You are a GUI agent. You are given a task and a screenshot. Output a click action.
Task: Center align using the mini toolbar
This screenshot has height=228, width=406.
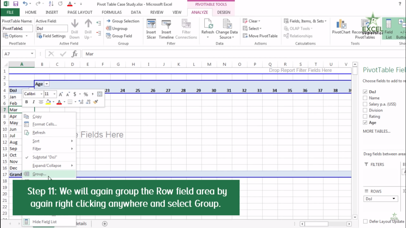pyautogui.click(x=41, y=102)
